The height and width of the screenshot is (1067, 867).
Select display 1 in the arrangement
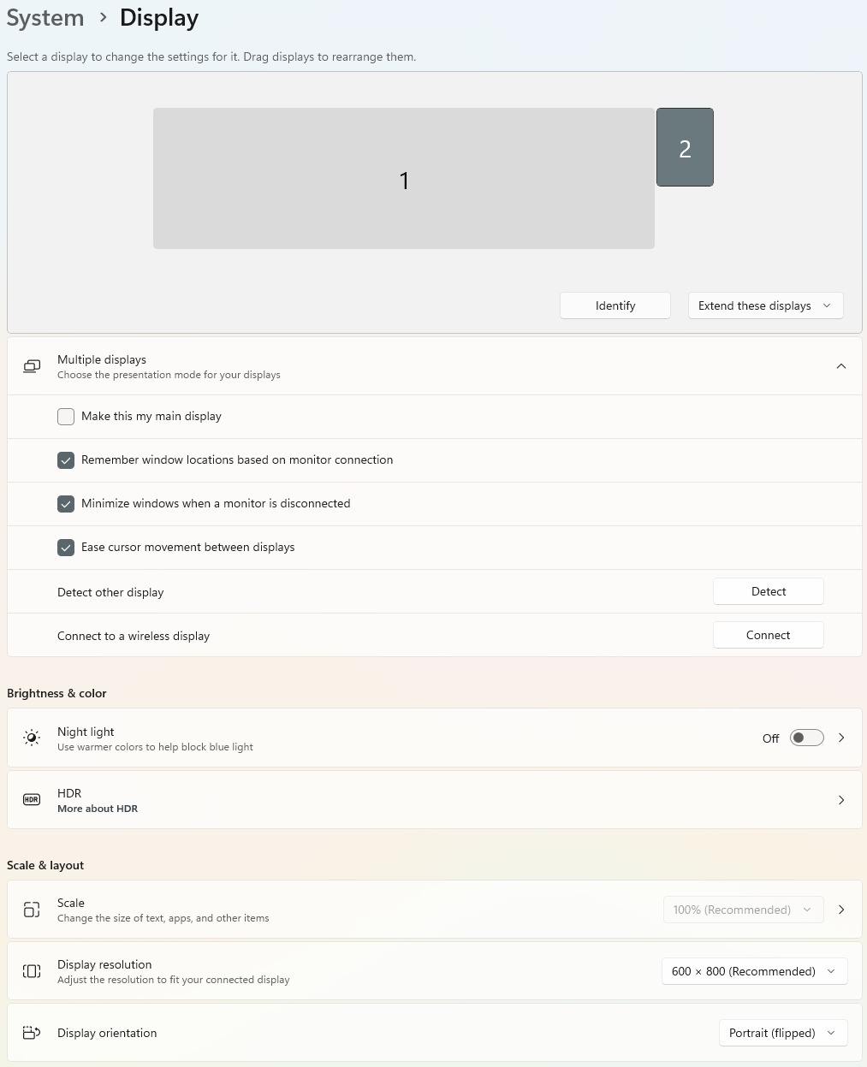point(403,179)
